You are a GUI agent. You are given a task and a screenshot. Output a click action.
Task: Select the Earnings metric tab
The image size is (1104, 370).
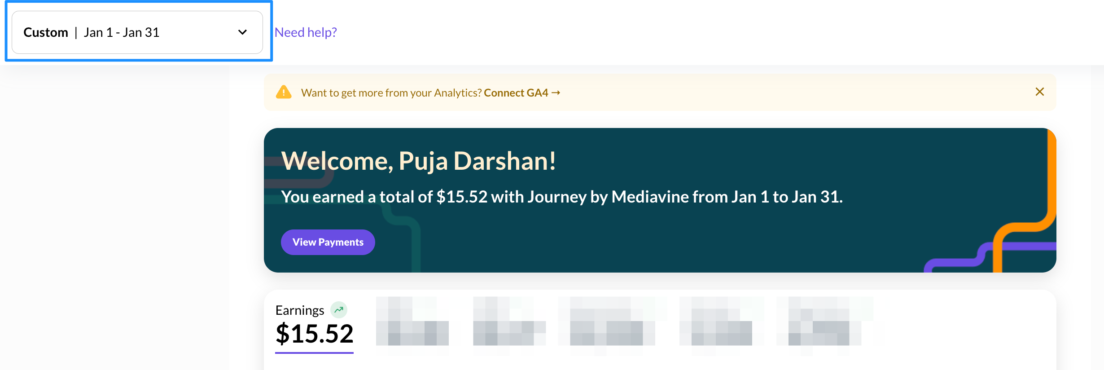click(300, 310)
